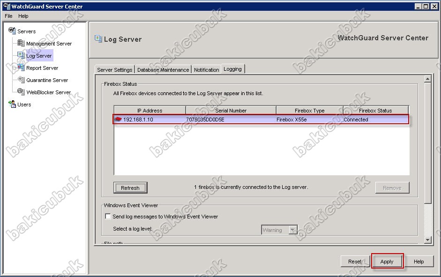Image resolution: width=441 pixels, height=277 pixels.
Task: Click the Help button at bottom
Action: 419,262
